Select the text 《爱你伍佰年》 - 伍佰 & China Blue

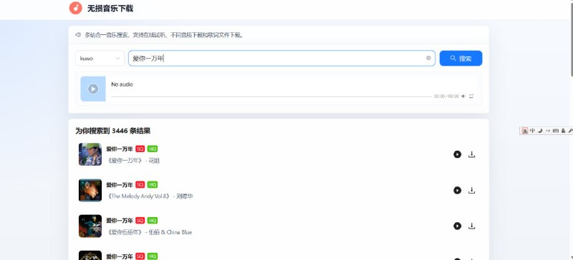[149, 232]
